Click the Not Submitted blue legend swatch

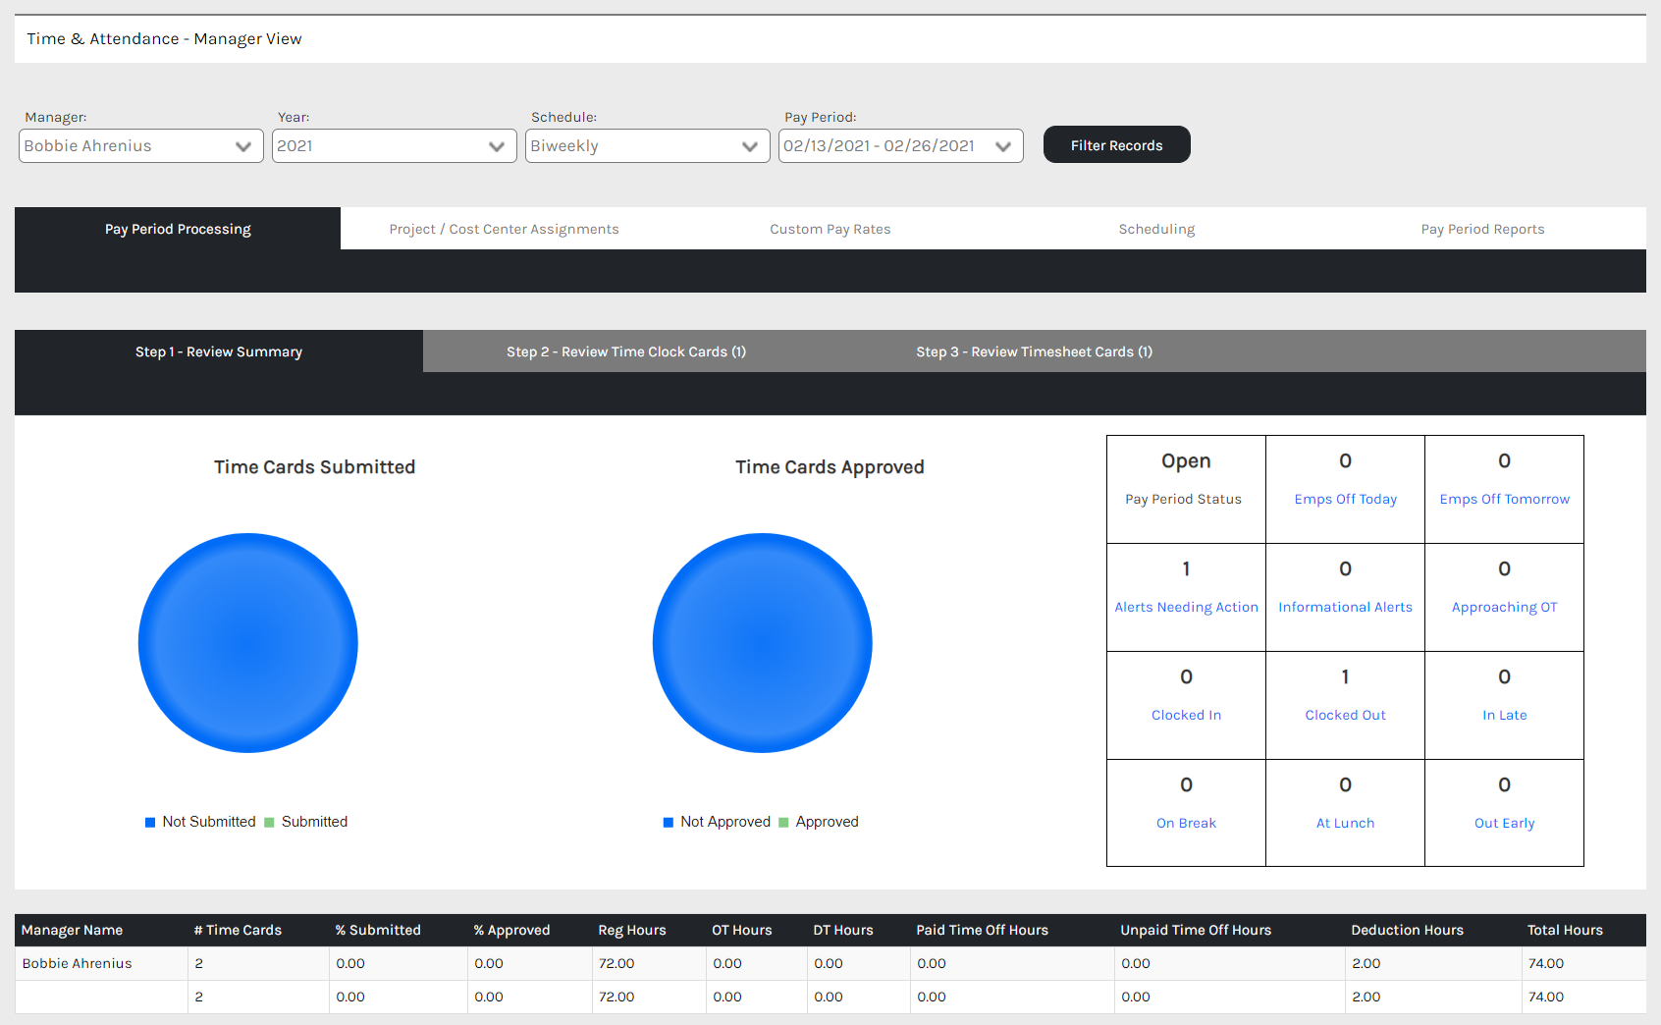[150, 823]
